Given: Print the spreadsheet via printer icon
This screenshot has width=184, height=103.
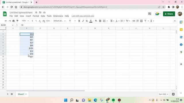Looking at the screenshot, I should pyautogui.click(x=14, y=21).
